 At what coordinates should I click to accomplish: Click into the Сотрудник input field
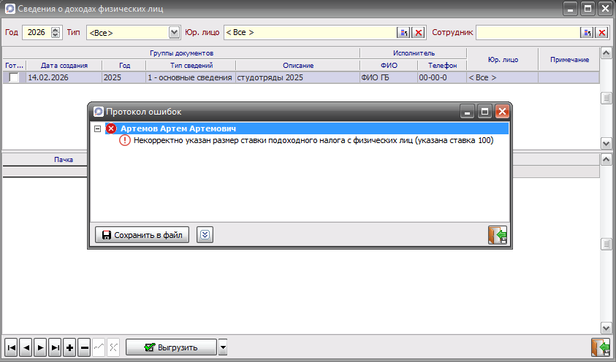click(527, 33)
